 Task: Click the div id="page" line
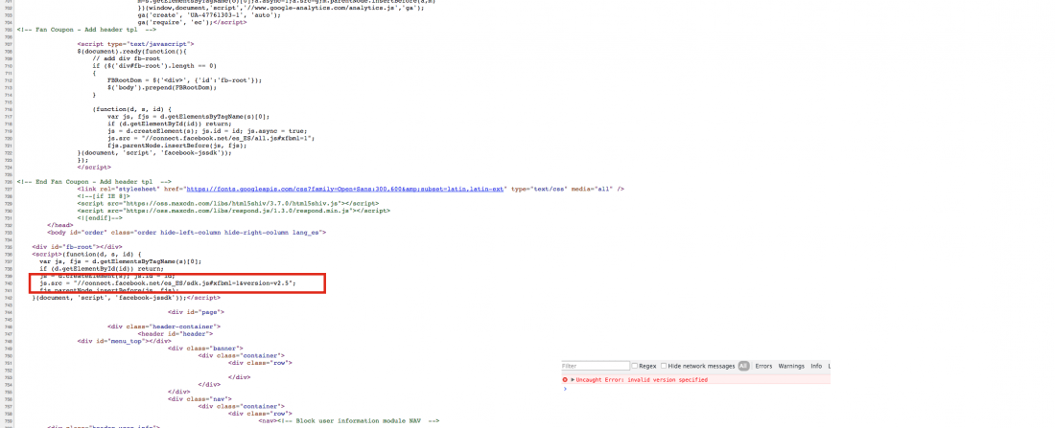(197, 312)
